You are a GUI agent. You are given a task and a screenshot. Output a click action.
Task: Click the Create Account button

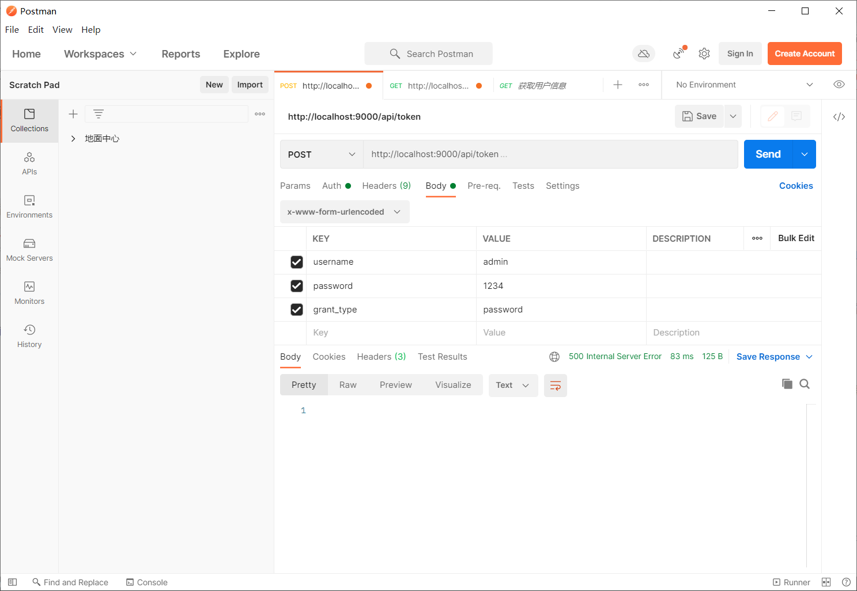tap(805, 54)
